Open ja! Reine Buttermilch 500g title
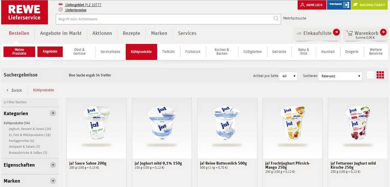Screen dimensions: 390x187 click(x=223, y=163)
